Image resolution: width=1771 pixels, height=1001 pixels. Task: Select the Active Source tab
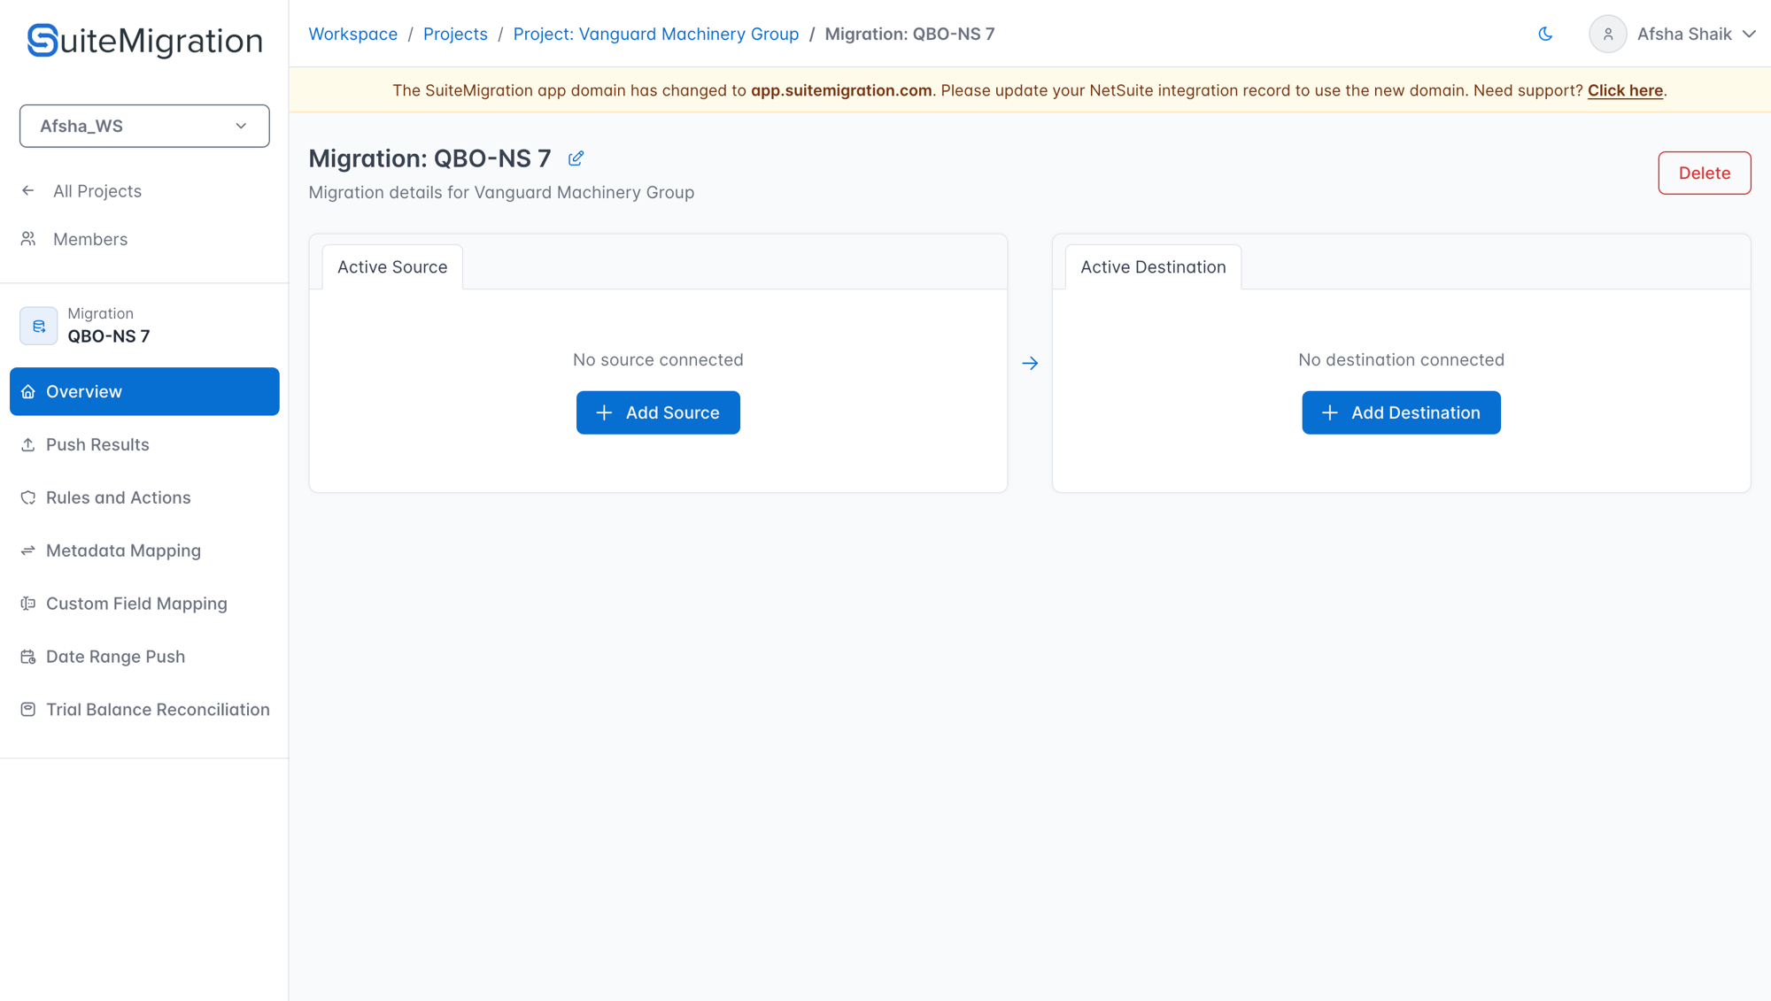point(392,267)
